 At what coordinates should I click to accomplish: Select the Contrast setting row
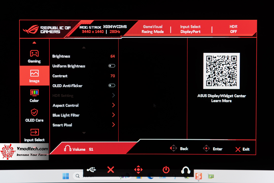[x=83, y=76]
